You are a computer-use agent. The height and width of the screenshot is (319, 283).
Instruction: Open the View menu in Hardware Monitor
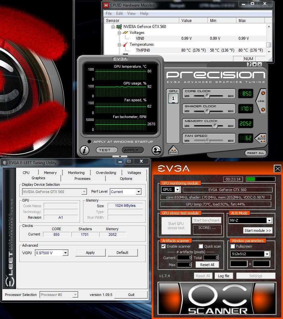tap(131, 13)
